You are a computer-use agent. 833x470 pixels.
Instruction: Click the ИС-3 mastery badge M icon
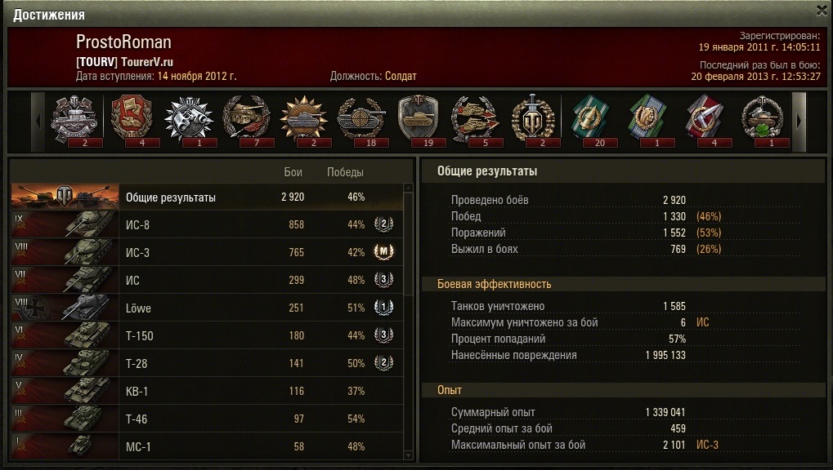pyautogui.click(x=383, y=252)
